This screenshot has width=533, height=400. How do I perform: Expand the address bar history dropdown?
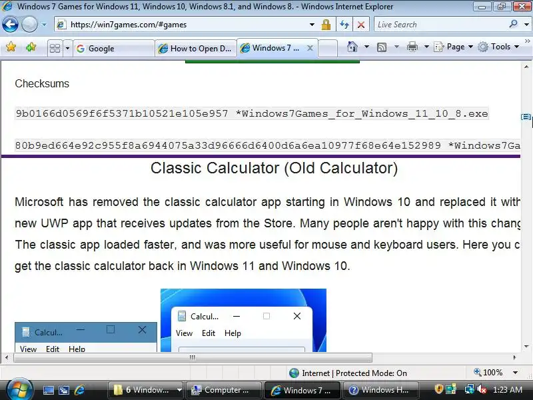[x=312, y=25]
